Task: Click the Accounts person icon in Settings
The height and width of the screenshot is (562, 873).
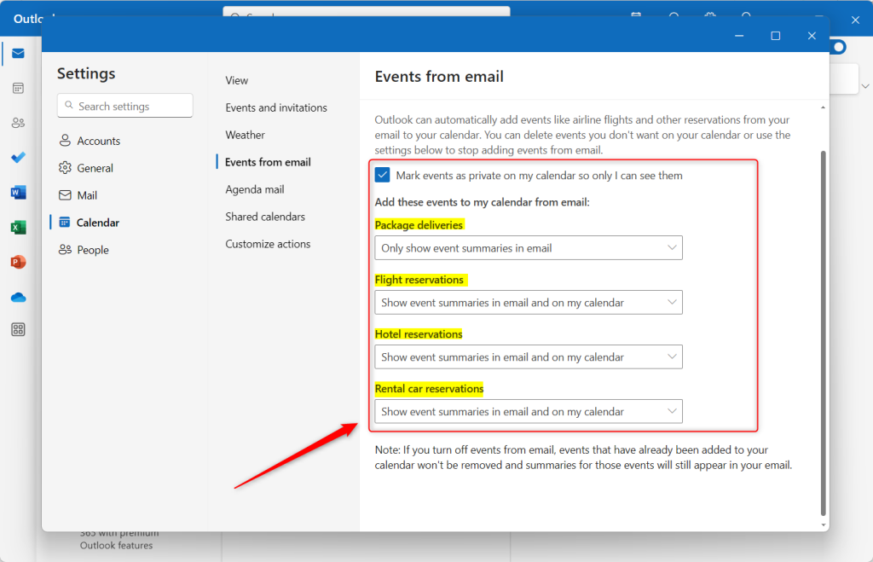Action: pyautogui.click(x=65, y=141)
